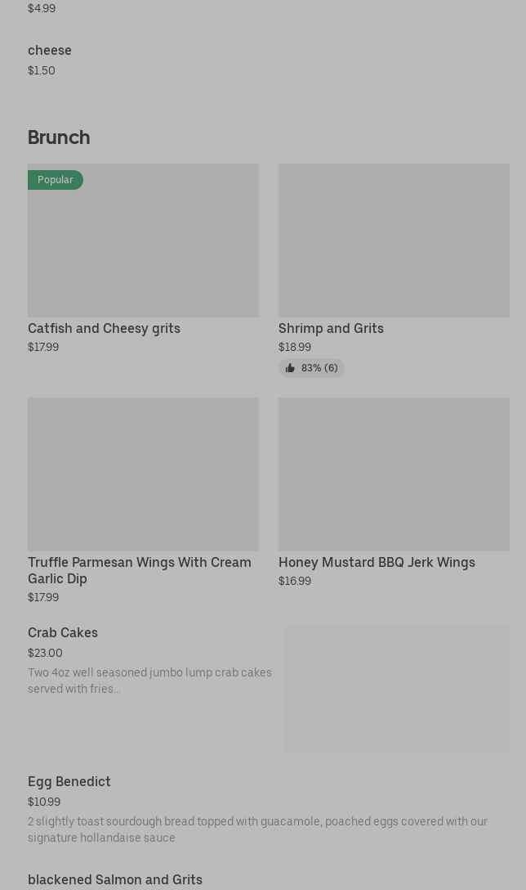Image resolution: width=526 pixels, height=890 pixels.
Task: Click the thumbs-up rating icon
Action: [x=290, y=368]
